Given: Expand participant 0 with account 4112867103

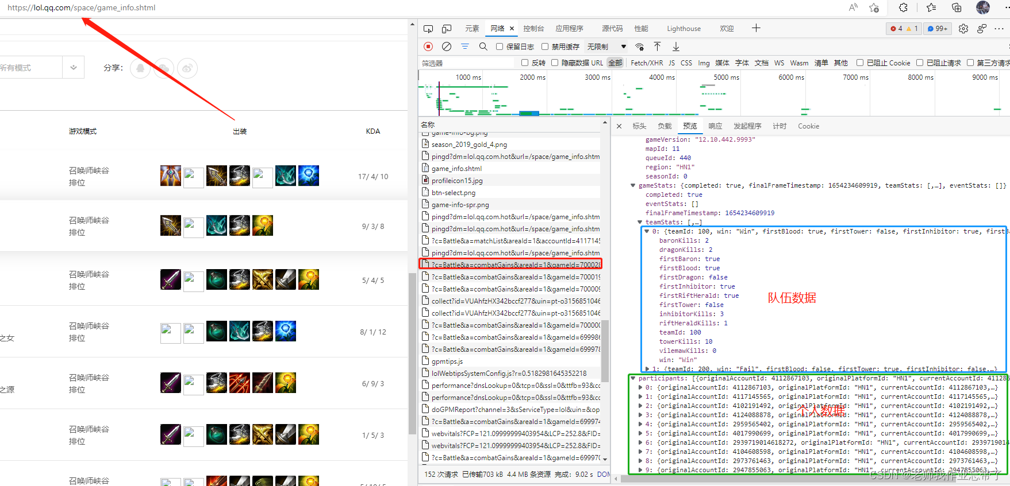Looking at the screenshot, I should [x=640, y=387].
